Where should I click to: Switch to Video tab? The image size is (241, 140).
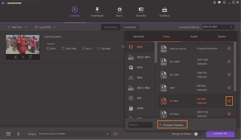coord(166,37)
